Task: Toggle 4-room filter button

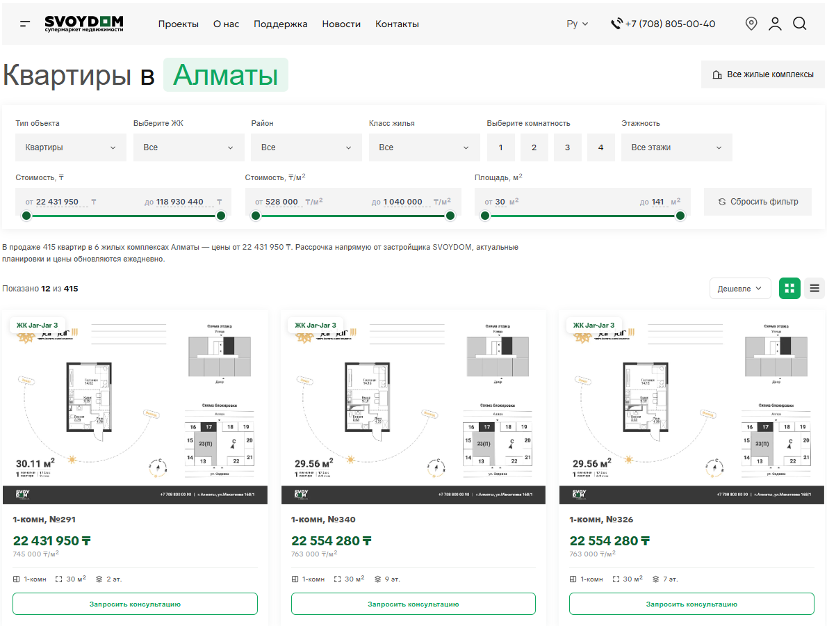Action: (600, 147)
